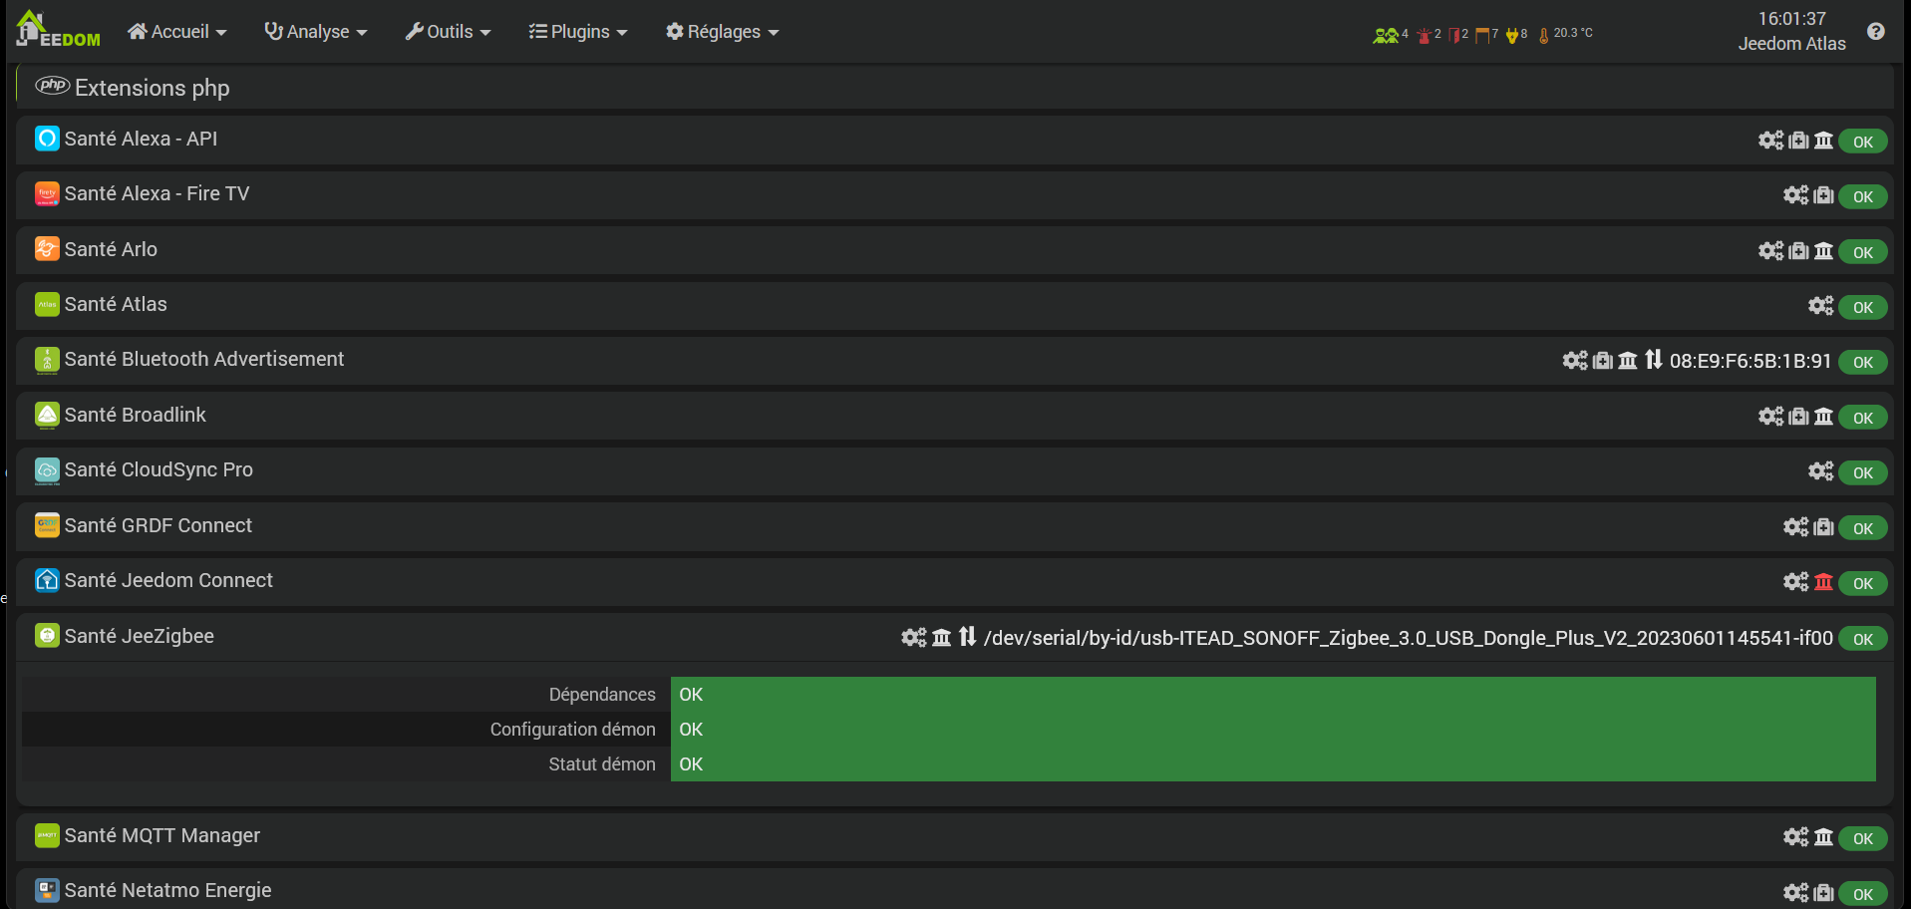Viewport: 1911px width, 909px height.
Task: Open the Analyse menu
Action: click(x=315, y=32)
